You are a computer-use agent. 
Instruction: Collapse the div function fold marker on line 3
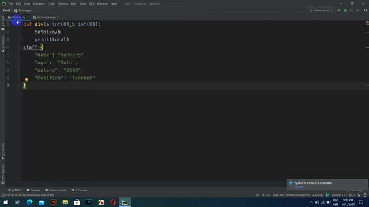point(21,40)
